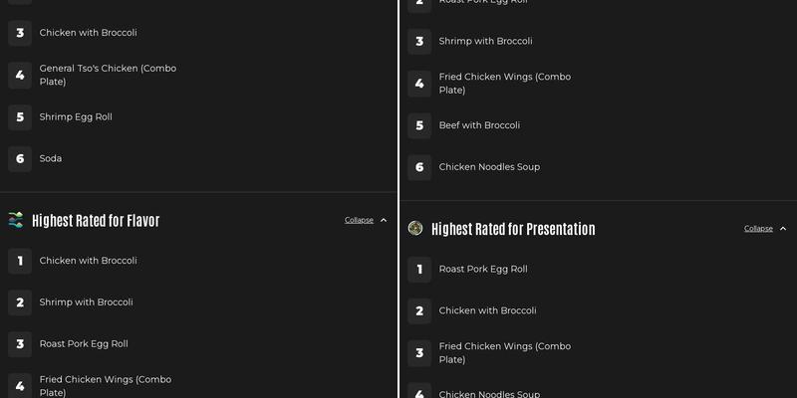Select the number 4 badge by General Tso's Chicken
This screenshot has width=797, height=398.
[20, 75]
